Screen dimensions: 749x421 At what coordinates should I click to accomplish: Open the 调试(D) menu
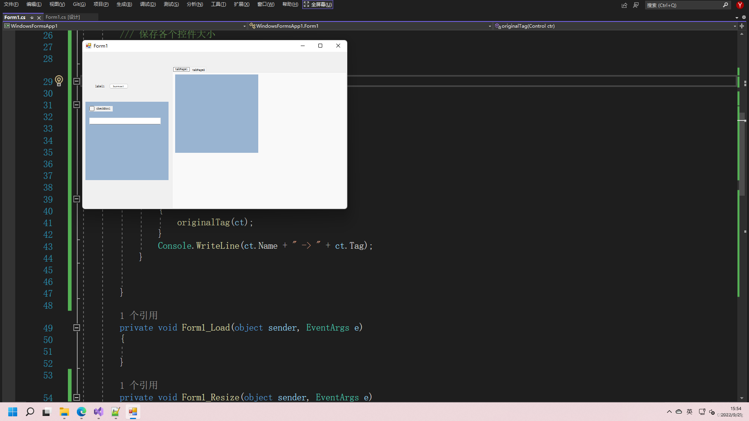pos(147,4)
